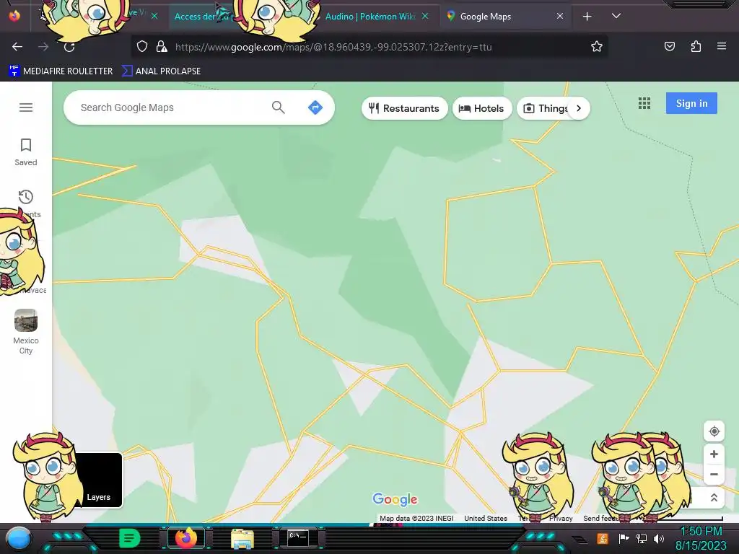Open the command prompt taskbar icon
Image resolution: width=739 pixels, height=554 pixels.
click(x=298, y=538)
